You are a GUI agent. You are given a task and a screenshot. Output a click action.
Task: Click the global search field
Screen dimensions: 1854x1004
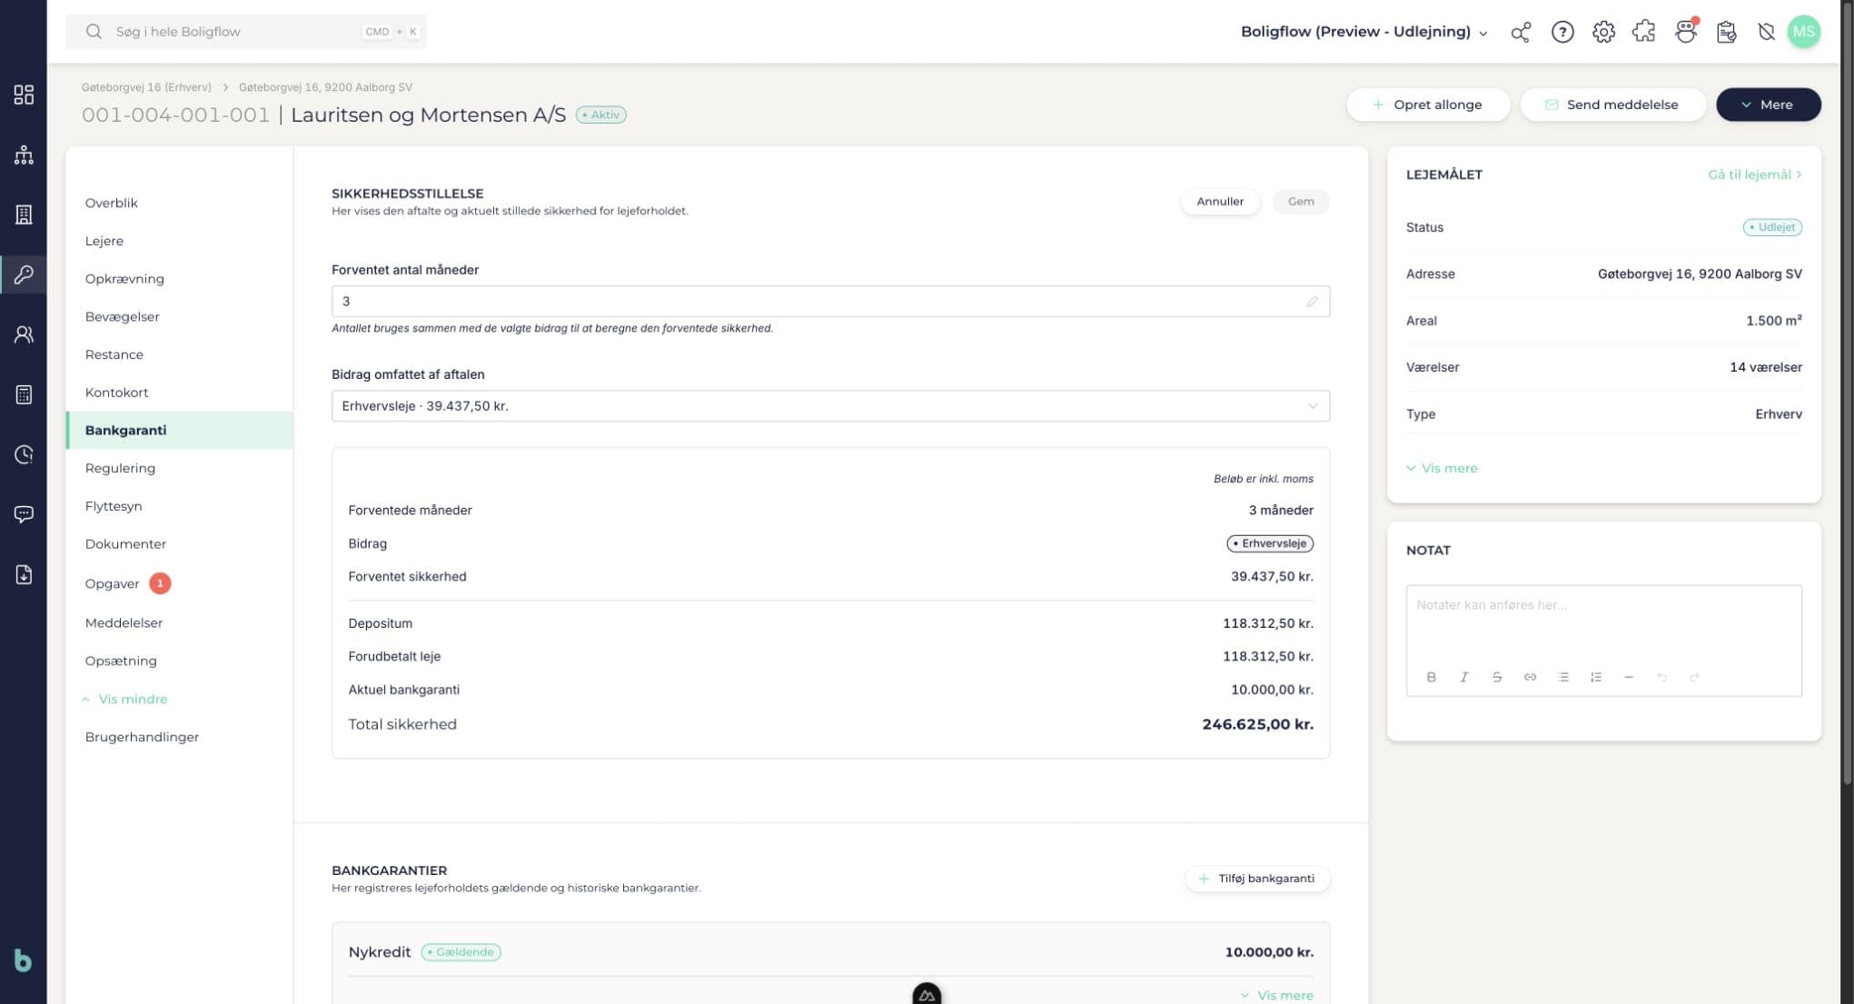coord(246,32)
